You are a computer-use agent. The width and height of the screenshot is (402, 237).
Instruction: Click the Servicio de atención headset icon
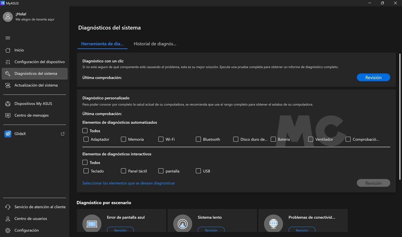coord(8,207)
